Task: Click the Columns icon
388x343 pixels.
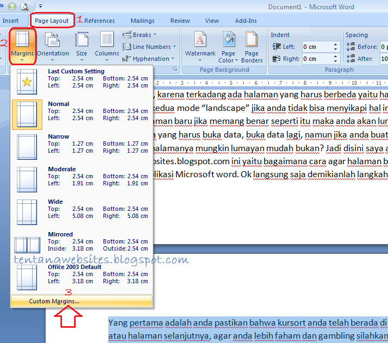Action: pos(107,39)
